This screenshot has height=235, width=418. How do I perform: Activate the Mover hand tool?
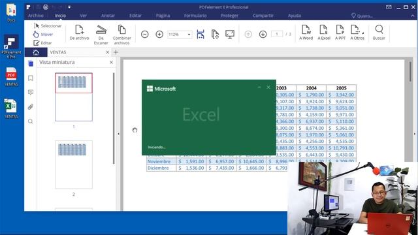point(43,35)
